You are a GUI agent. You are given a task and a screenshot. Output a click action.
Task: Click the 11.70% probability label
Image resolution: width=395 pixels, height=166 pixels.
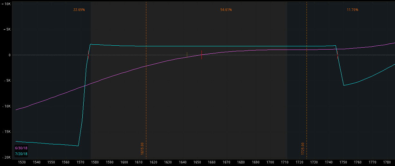pyautogui.click(x=353, y=10)
